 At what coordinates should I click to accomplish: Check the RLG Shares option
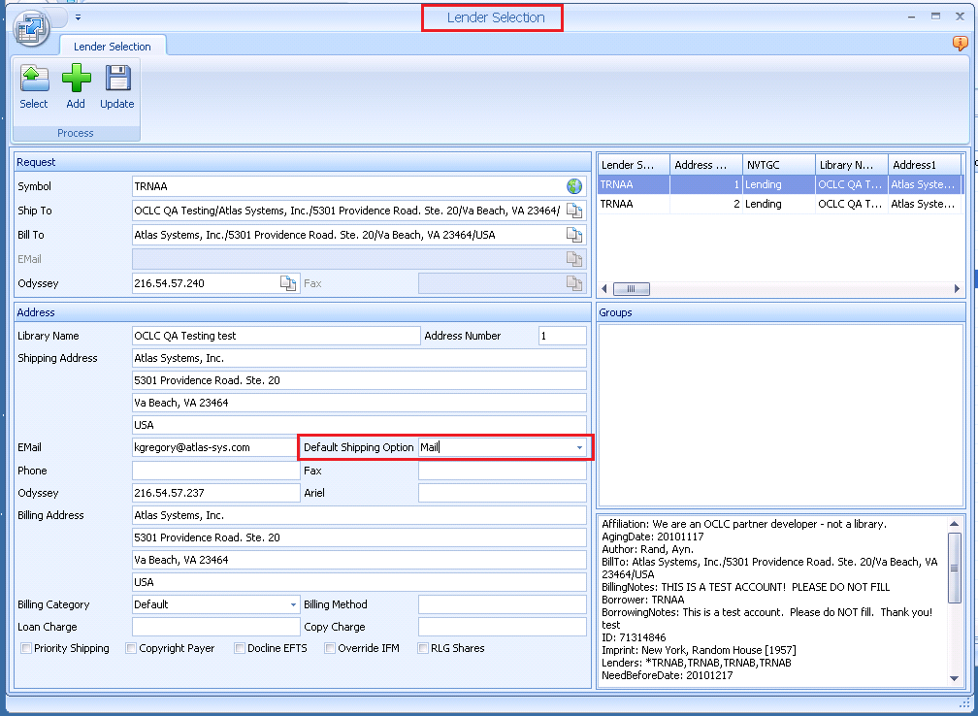pyautogui.click(x=424, y=648)
